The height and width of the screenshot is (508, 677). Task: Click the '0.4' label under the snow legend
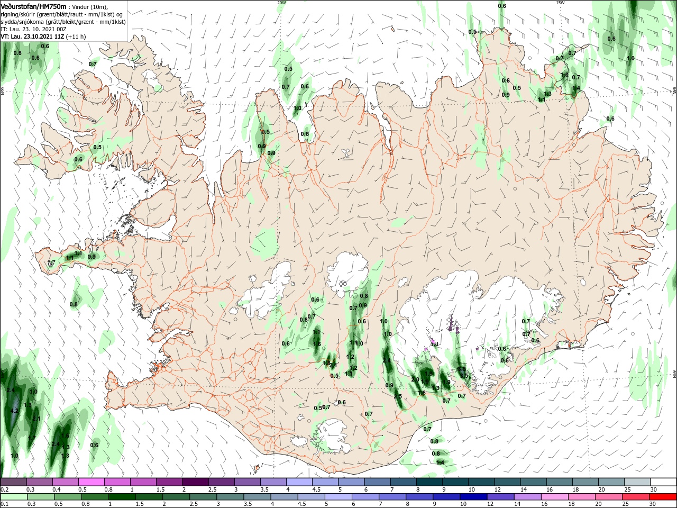click(x=57, y=489)
